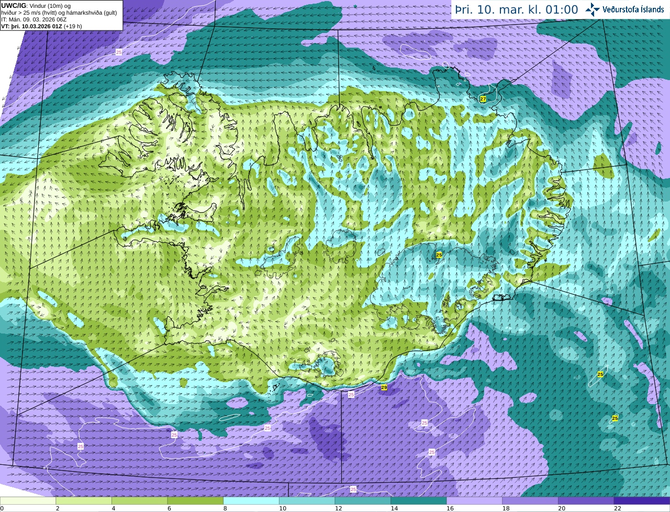
Task: Click the yellow 27 peak gust marker
Action: pyautogui.click(x=483, y=99)
